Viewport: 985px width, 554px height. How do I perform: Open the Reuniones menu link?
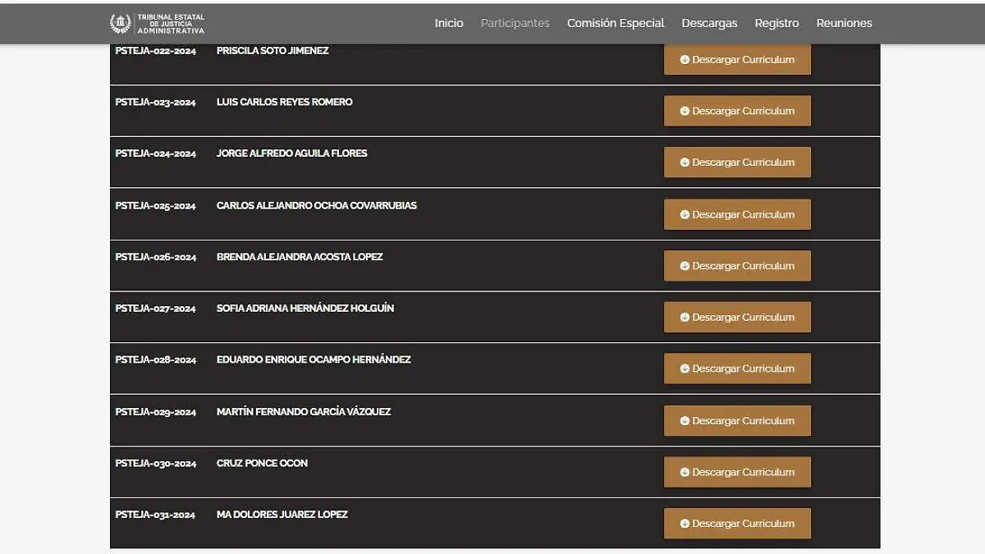(x=844, y=23)
